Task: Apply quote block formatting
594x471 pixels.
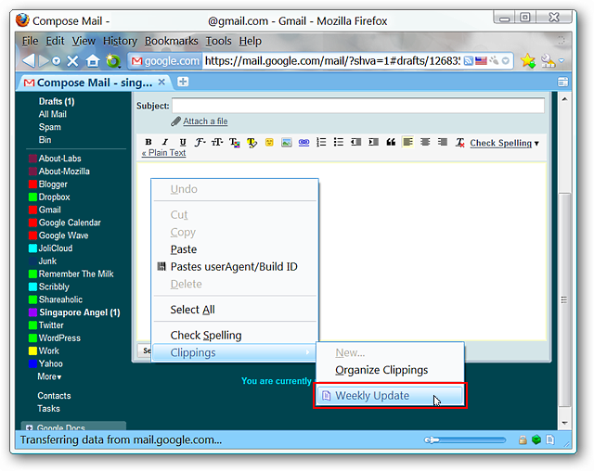Action: click(391, 142)
